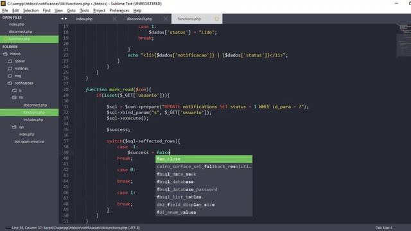
Task: Collapse the lib folder
Action: tap(14, 98)
